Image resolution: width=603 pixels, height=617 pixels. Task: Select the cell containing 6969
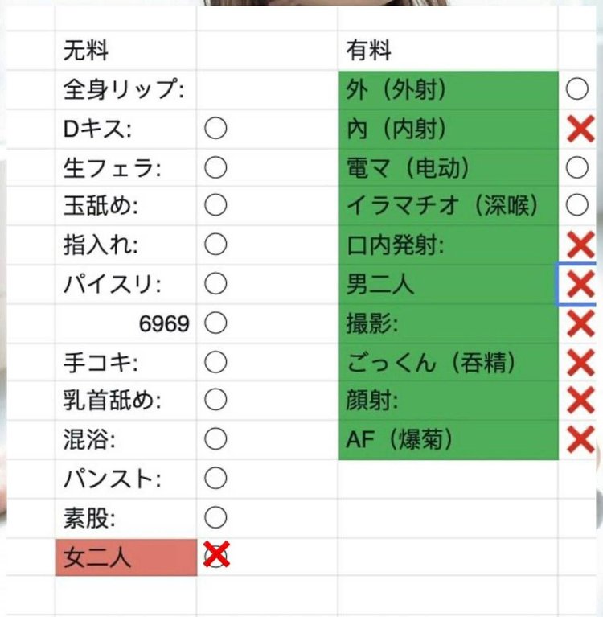(x=126, y=323)
